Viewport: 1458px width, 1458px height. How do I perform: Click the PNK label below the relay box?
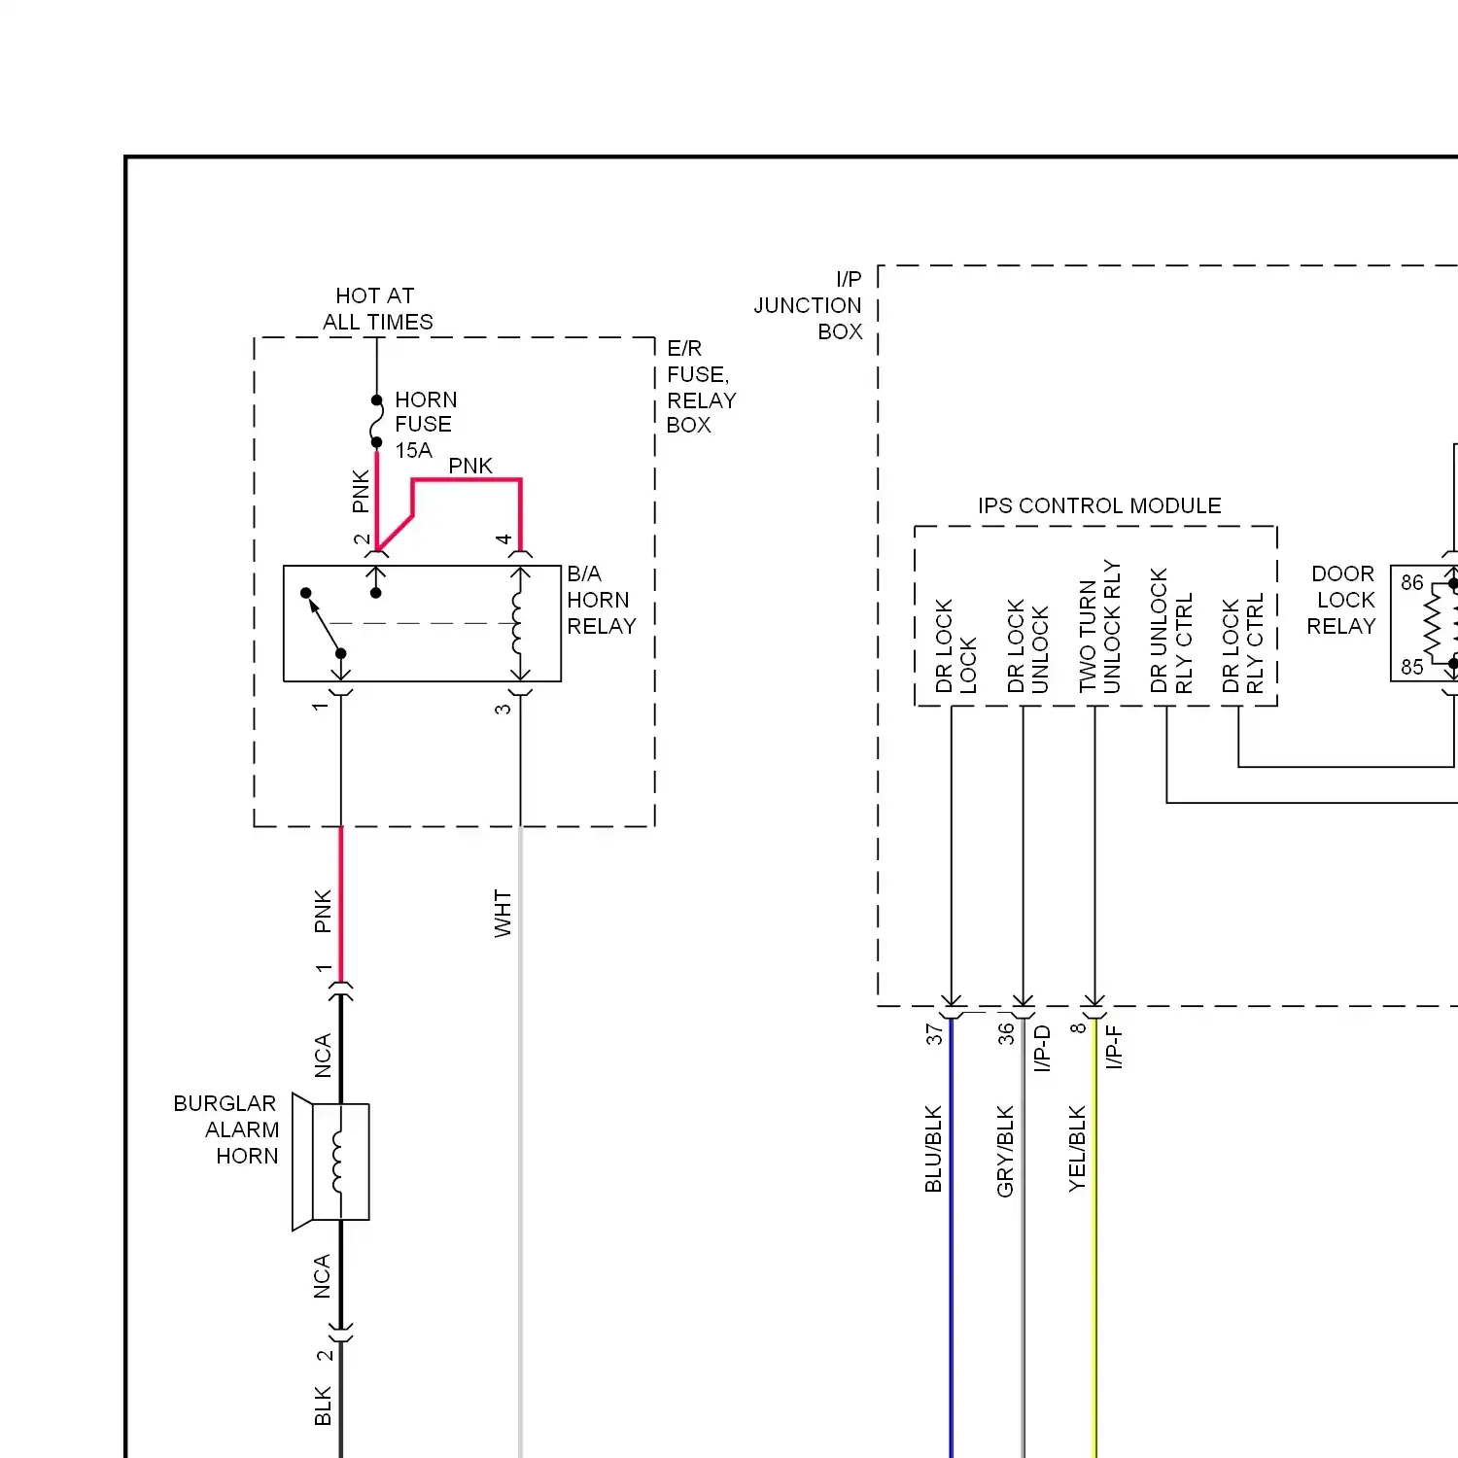pos(323,911)
